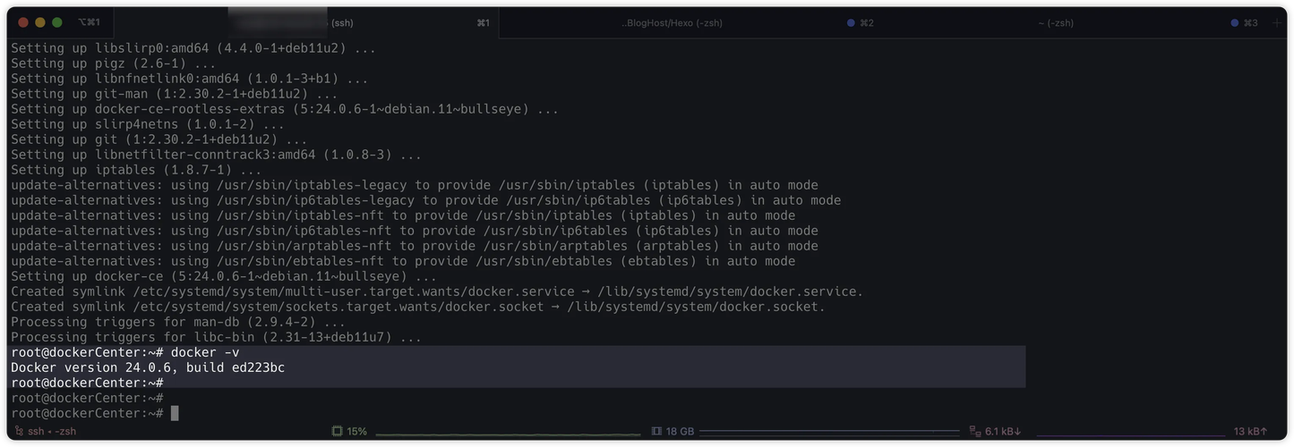
Task: Click the CPU usage chip icon
Action: (337, 432)
